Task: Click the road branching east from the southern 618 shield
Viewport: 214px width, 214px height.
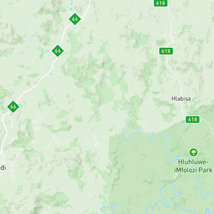Action: (x=208, y=124)
